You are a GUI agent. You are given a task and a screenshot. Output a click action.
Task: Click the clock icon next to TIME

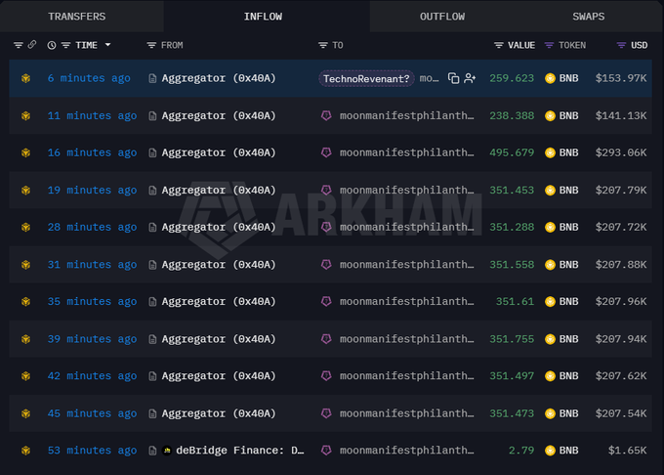click(x=52, y=45)
